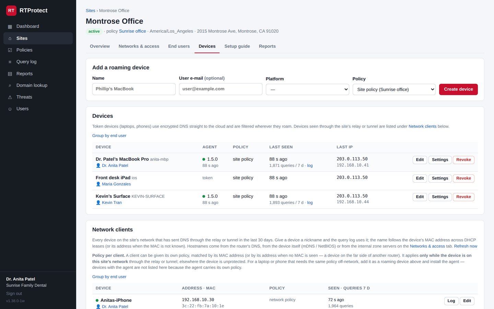The height and width of the screenshot is (309, 494).
Task: Click person icon beside Kevin Tran
Action: [x=98, y=203]
